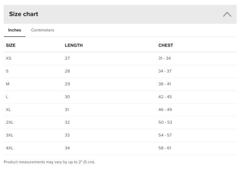Click the 3XL size row label
239x169 pixels.
click(x=10, y=135)
